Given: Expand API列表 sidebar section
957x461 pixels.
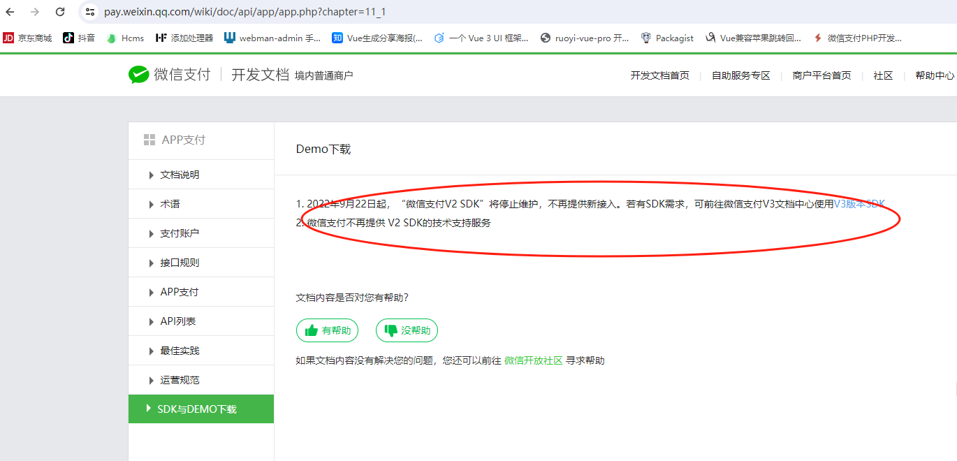Looking at the screenshot, I should tap(201, 321).
